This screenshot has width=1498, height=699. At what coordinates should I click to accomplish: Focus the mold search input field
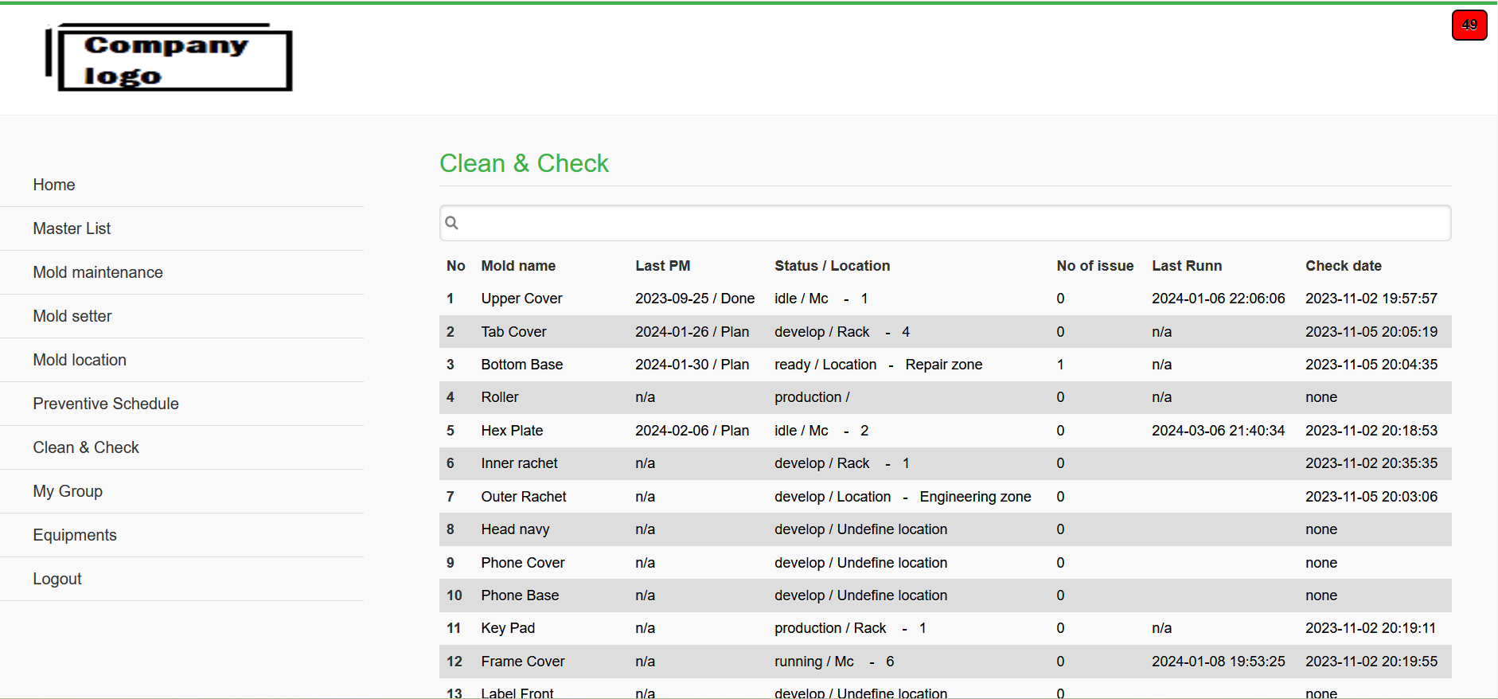(945, 223)
